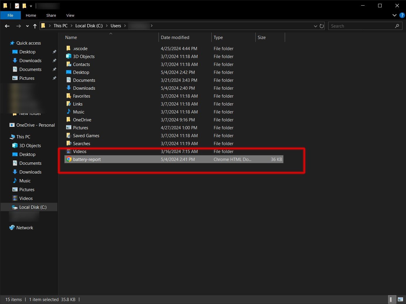This screenshot has height=304, width=406.
Task: Sort by the Size column header
Action: click(x=262, y=38)
